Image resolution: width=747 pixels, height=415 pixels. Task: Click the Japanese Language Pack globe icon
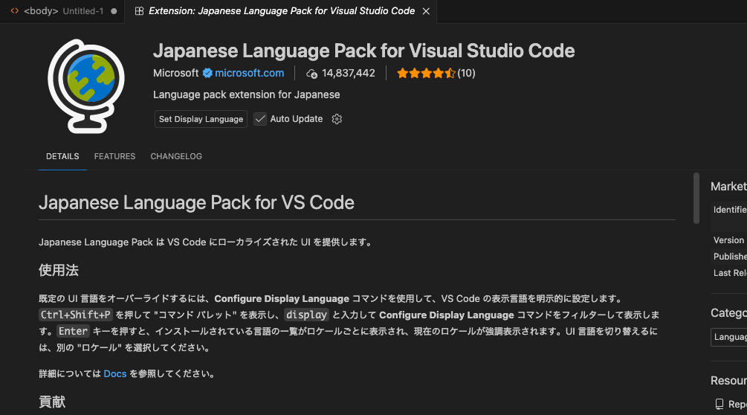86,86
